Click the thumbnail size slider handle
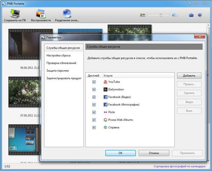Viewport: 212px width, 171px height. pyautogui.click(x=161, y=15)
